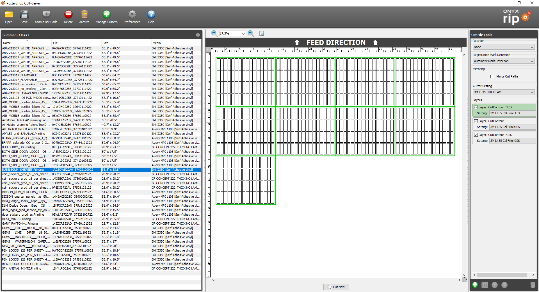
Task: Select DIXSON_NEW_NUMBERS_COLOR row
Action: click(101, 192)
